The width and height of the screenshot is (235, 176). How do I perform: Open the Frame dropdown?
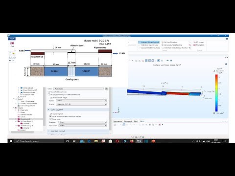81,104
